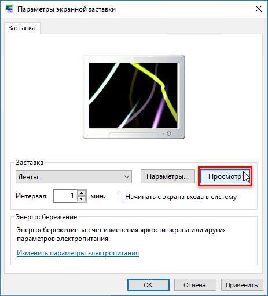Click the screen saver settings title bar icon
The height and width of the screenshot is (296, 268).
click(9, 9)
